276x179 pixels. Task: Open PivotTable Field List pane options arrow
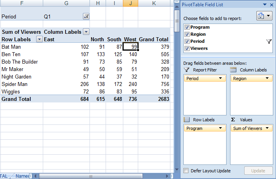coord(265,5)
